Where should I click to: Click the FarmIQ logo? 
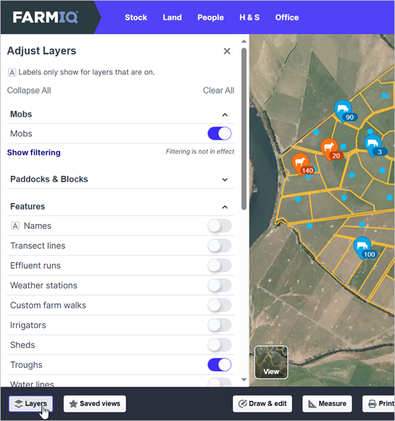45,17
